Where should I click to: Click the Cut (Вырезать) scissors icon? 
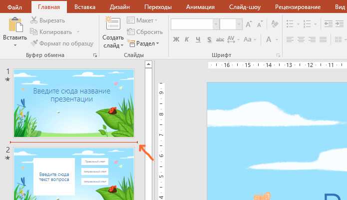[34, 20]
